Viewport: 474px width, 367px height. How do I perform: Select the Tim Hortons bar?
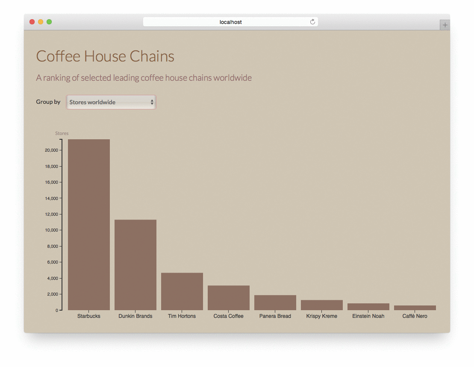(x=182, y=291)
